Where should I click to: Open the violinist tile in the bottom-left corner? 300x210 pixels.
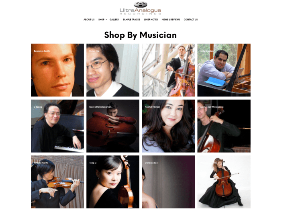pyautogui.click(x=57, y=182)
